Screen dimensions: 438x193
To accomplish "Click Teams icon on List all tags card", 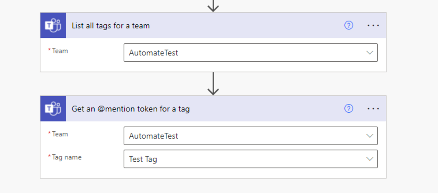I will pyautogui.click(x=53, y=26).
